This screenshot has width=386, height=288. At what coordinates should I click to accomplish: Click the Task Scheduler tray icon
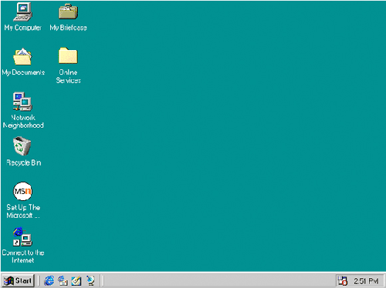point(343,281)
